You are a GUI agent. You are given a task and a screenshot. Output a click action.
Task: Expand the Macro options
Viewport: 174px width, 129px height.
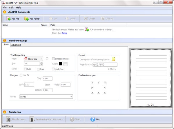point(112,69)
